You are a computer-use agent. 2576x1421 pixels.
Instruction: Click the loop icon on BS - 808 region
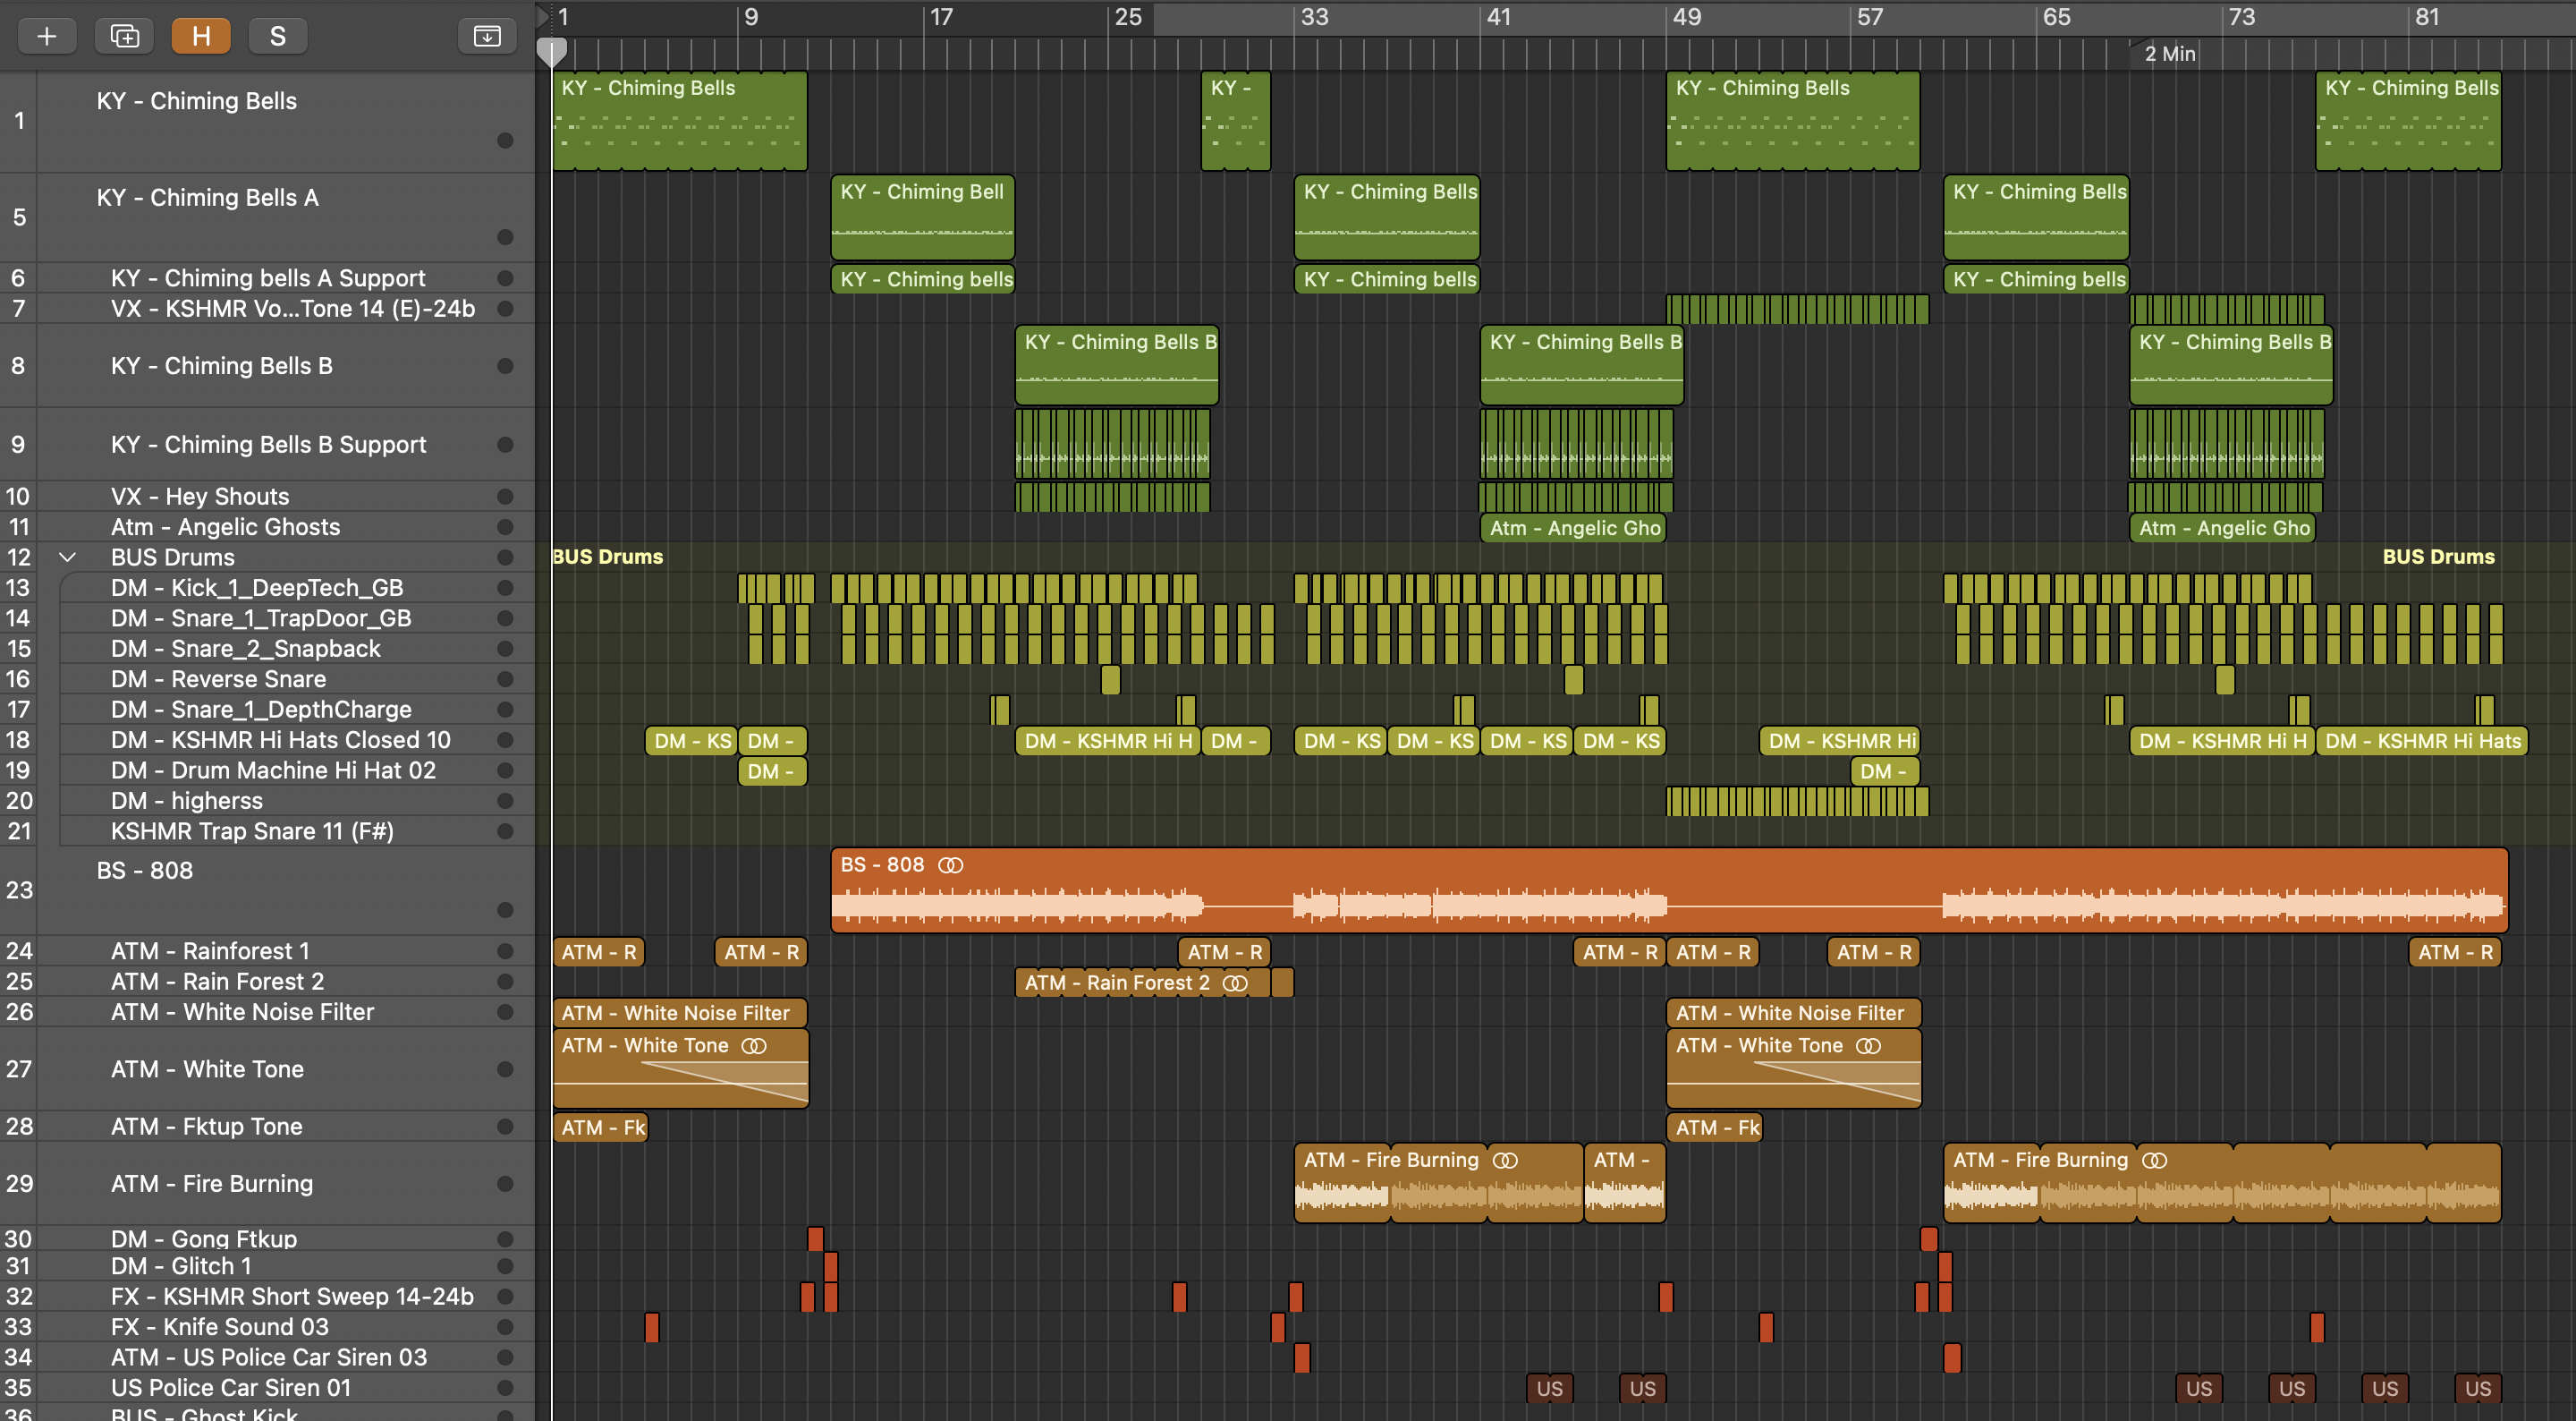(x=951, y=864)
